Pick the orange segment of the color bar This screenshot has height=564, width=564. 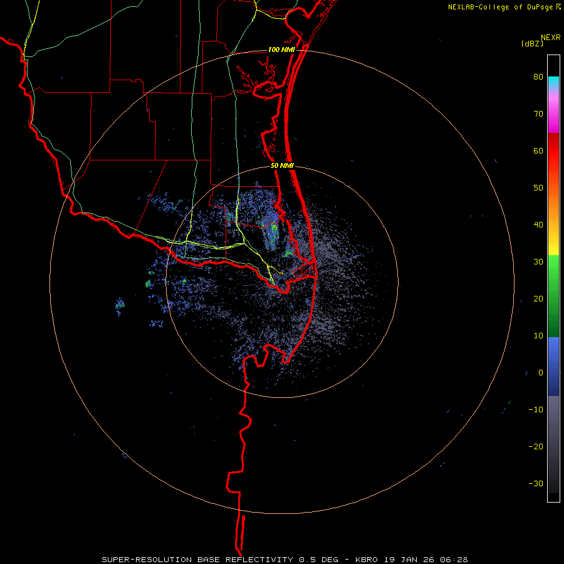(x=553, y=205)
